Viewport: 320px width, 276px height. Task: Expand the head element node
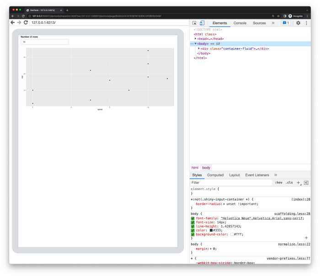click(196, 39)
